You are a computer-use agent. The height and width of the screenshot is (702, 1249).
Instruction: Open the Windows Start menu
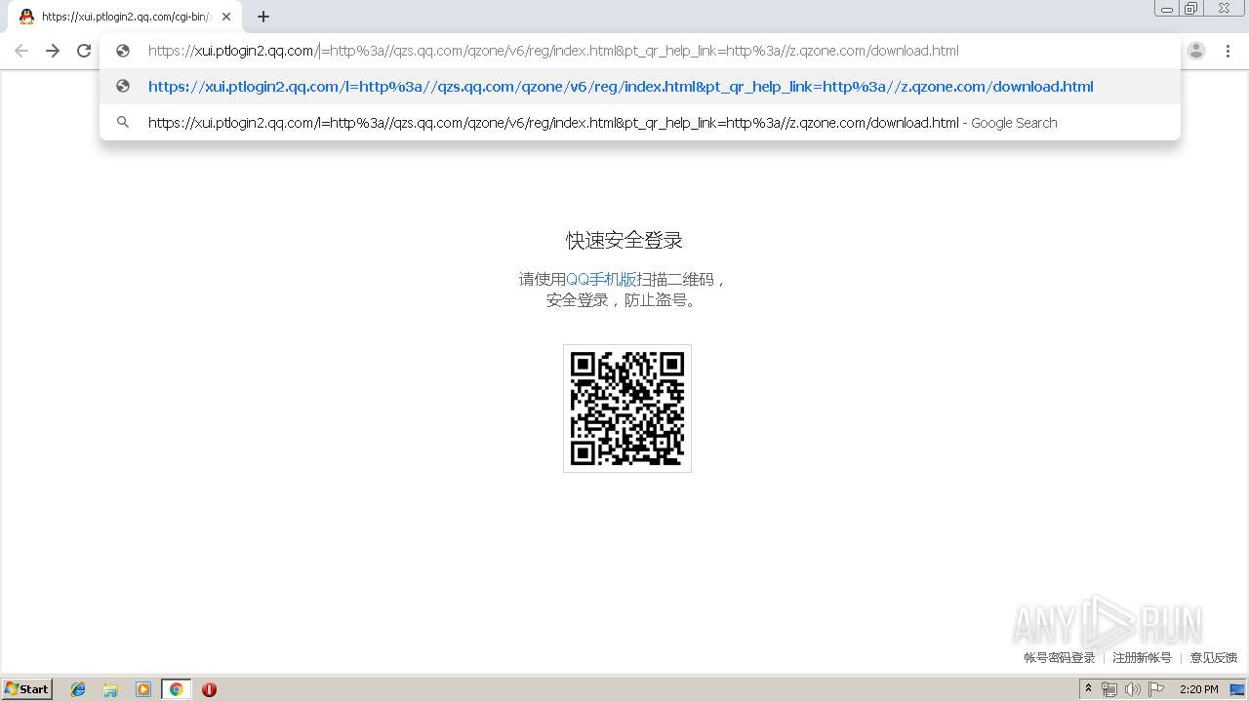click(27, 689)
